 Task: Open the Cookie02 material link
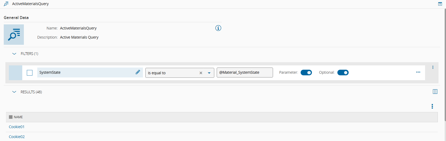pyautogui.click(x=17, y=137)
